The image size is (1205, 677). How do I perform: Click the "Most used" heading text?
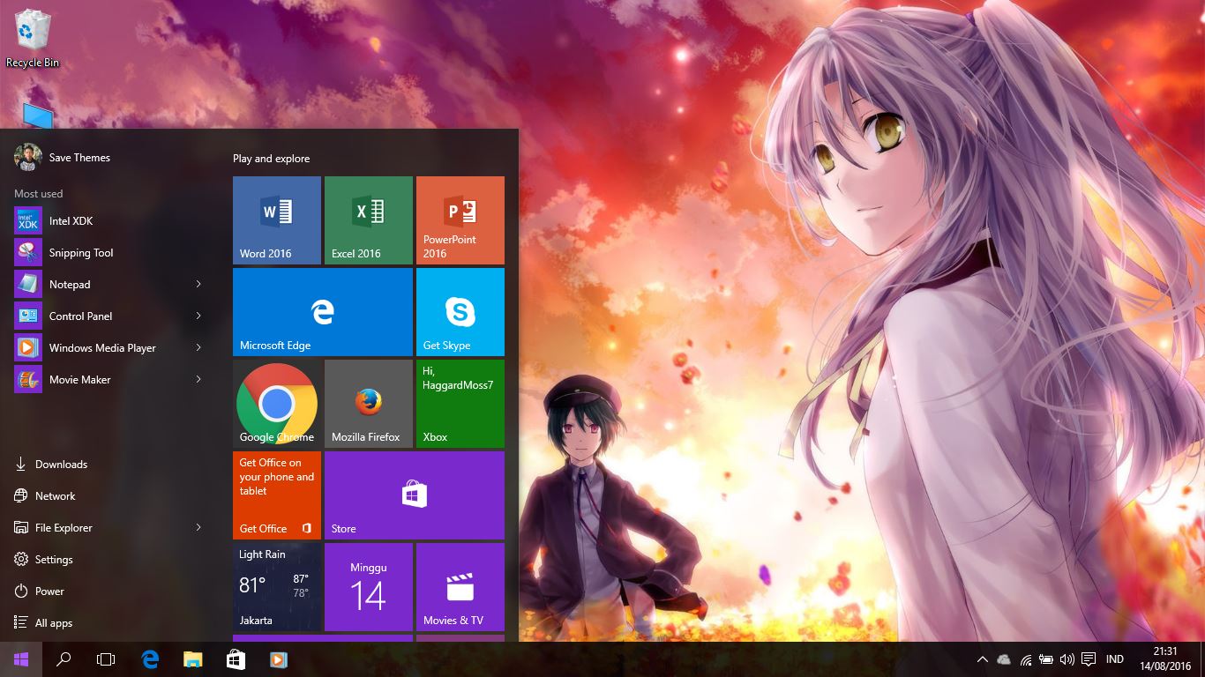[x=39, y=194]
